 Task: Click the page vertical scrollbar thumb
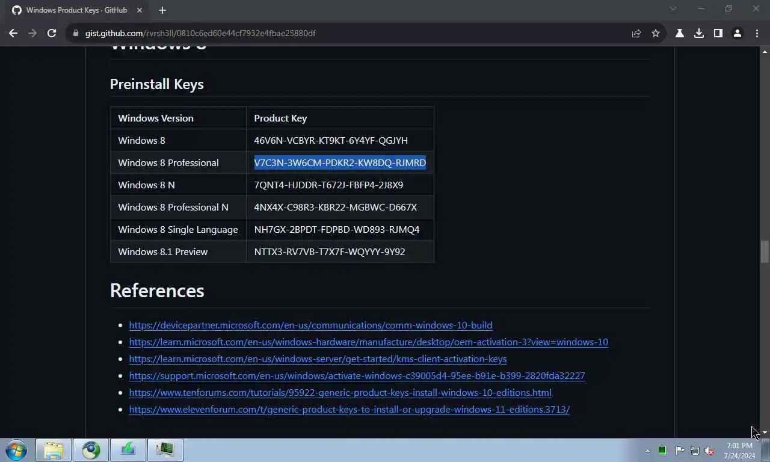765,251
